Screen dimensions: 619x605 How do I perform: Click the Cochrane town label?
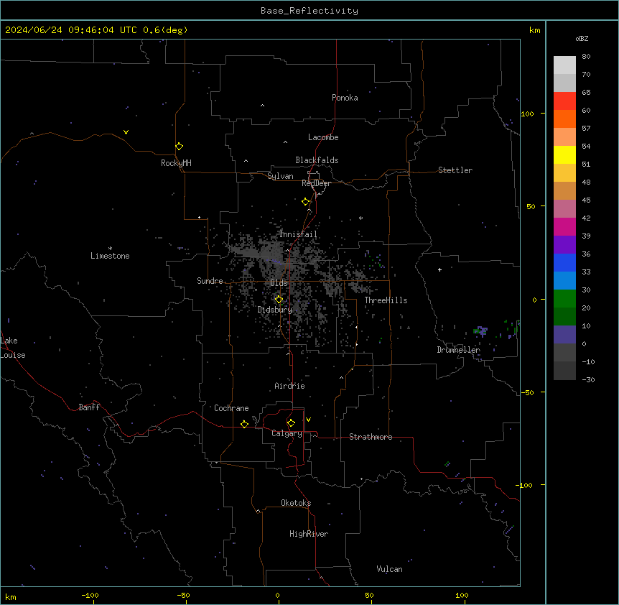tap(231, 408)
